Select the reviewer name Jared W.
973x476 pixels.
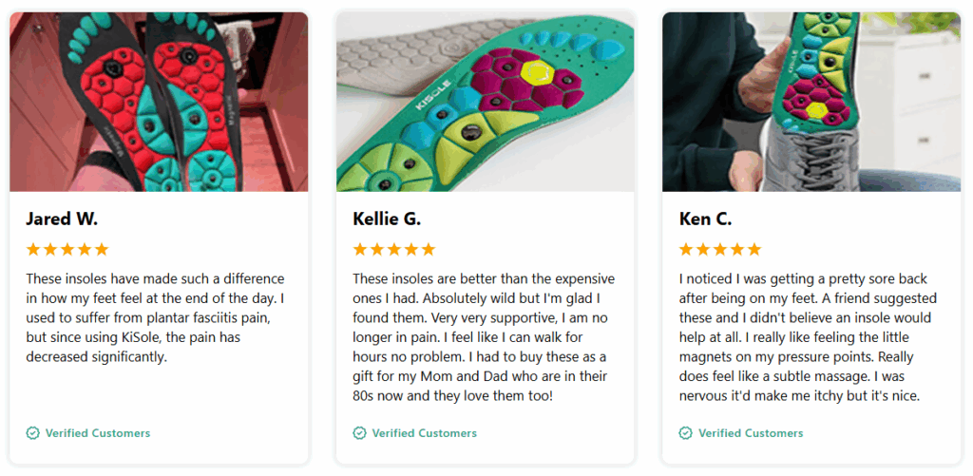tap(62, 219)
